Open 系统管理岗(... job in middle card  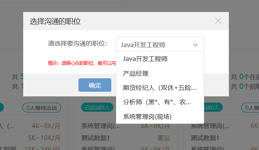coord(101,126)
